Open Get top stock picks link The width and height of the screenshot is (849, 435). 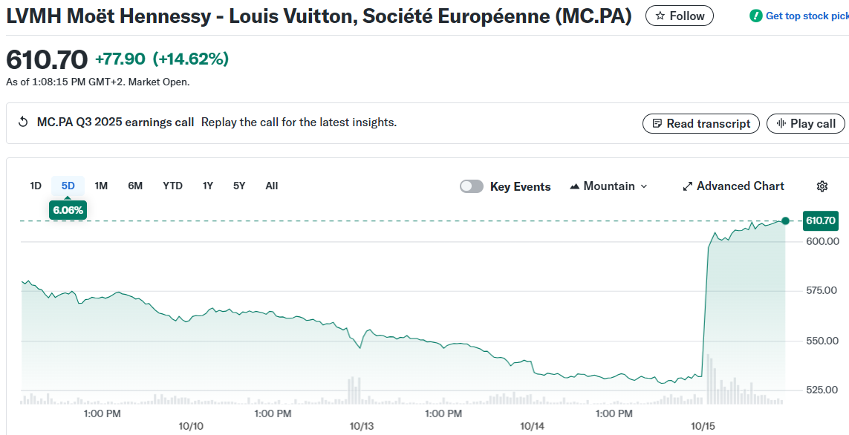coord(807,16)
